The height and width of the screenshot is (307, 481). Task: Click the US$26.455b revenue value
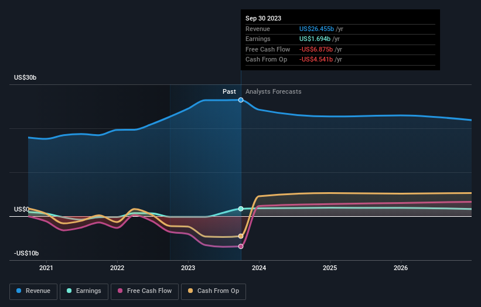tap(316, 29)
